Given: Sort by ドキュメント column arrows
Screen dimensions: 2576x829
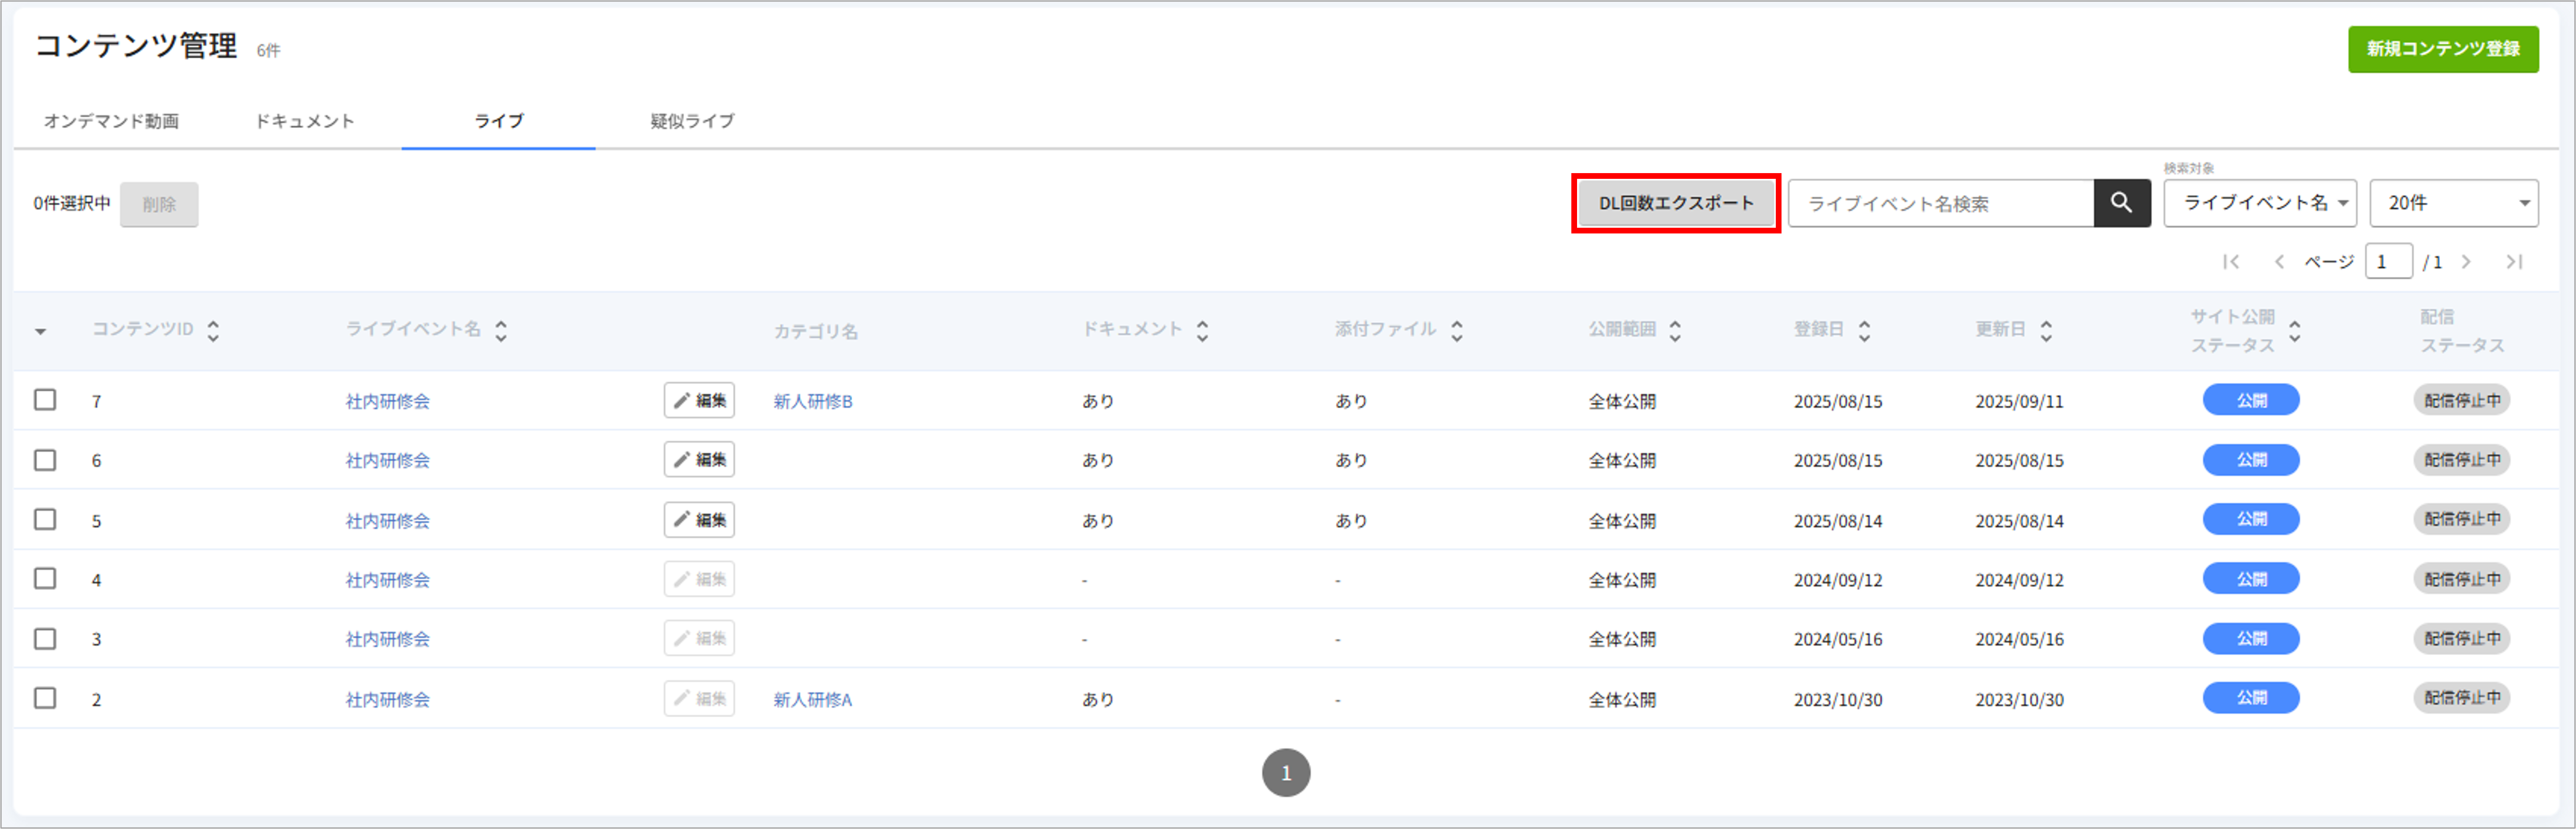Looking at the screenshot, I should click(1203, 331).
